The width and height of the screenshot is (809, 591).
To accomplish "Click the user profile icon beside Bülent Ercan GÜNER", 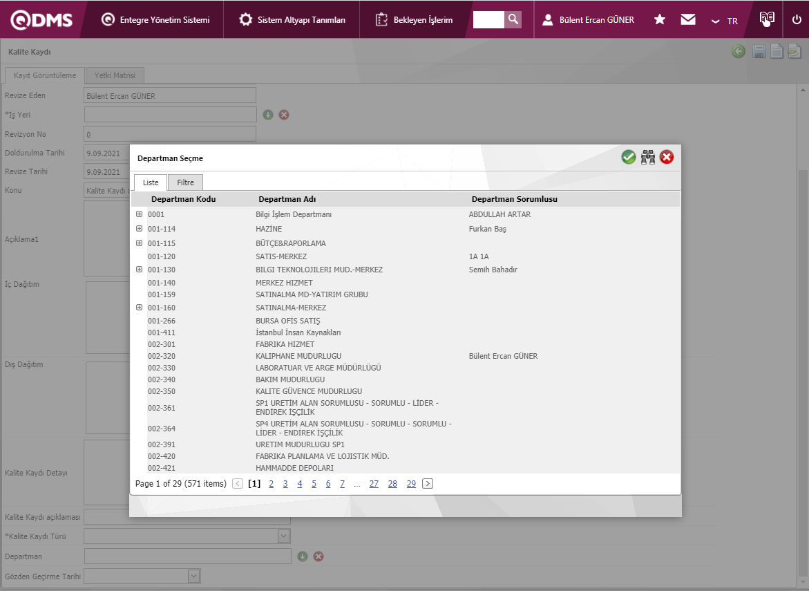I will (x=548, y=20).
